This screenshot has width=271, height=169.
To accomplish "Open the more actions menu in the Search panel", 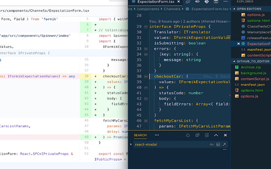I will 156,135.
